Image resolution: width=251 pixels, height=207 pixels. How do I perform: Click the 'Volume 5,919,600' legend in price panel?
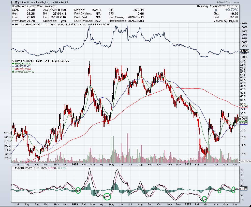(x=24, y=72)
